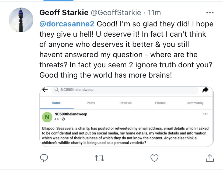Like the tweet with heart icon
The height and width of the screenshot is (170, 223).
pyautogui.click(x=154, y=158)
